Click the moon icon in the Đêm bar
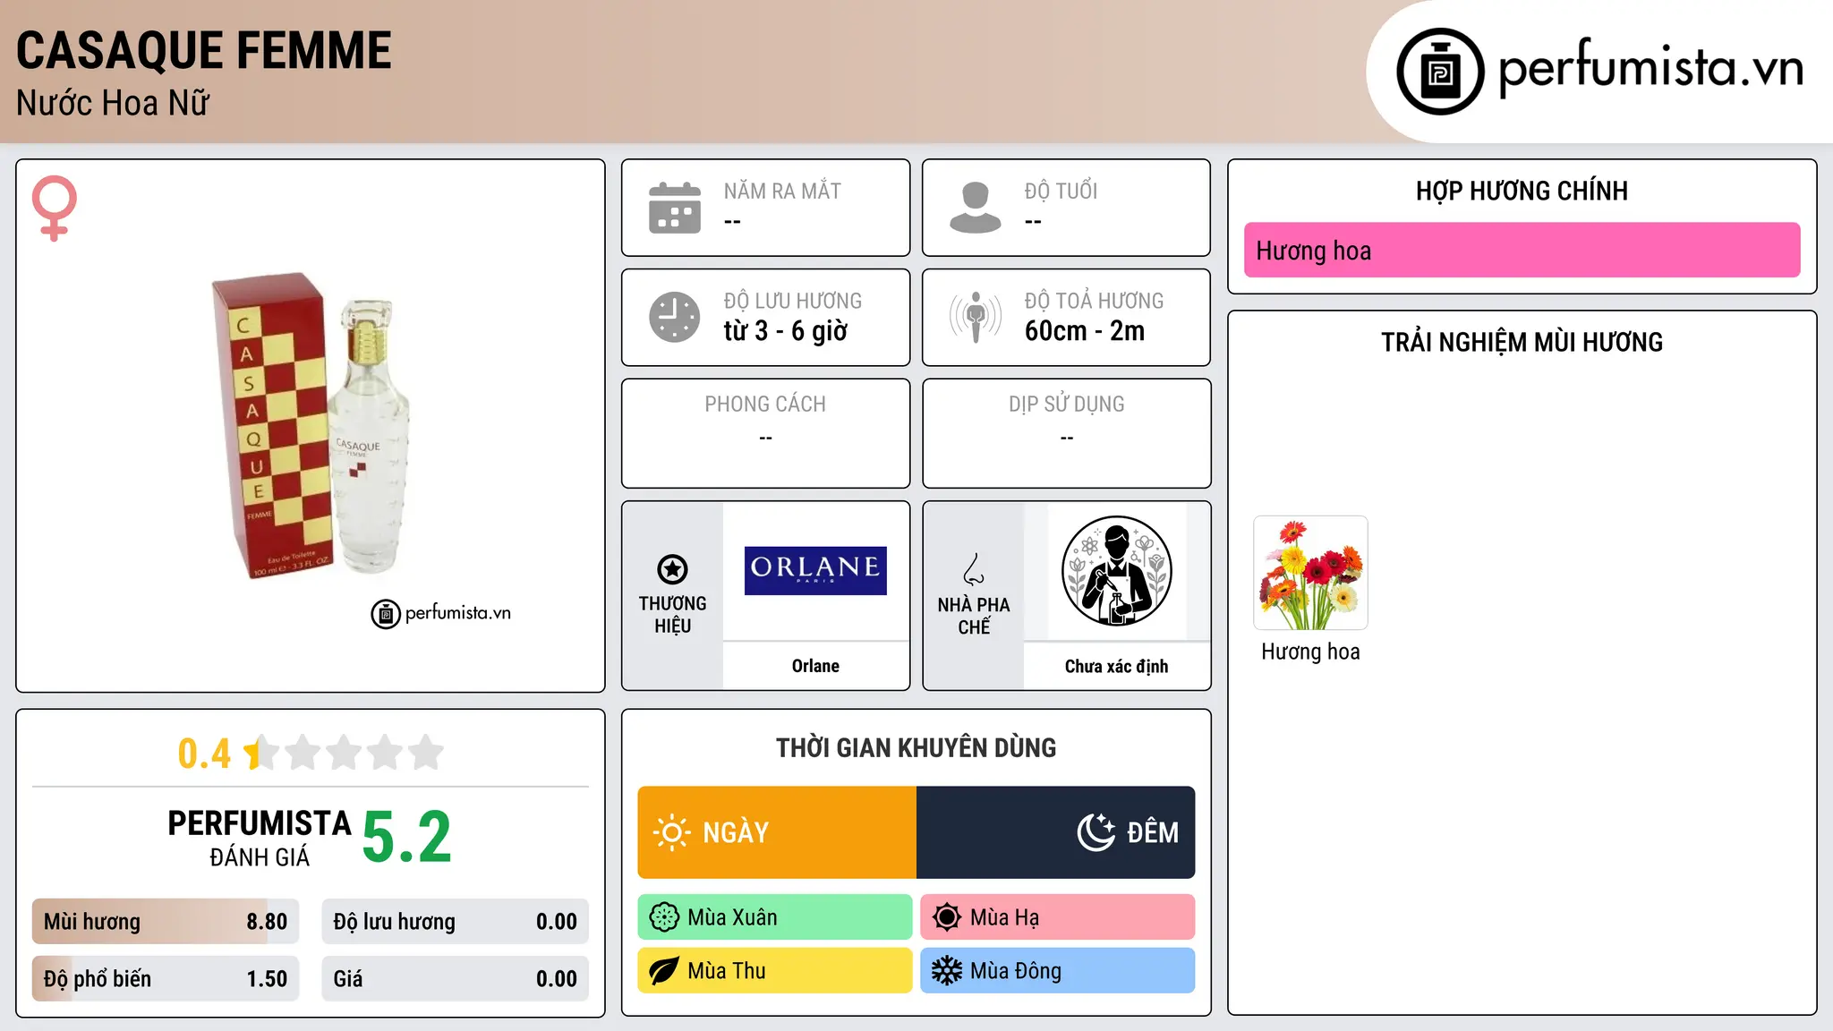The image size is (1833, 1031). 1096,832
